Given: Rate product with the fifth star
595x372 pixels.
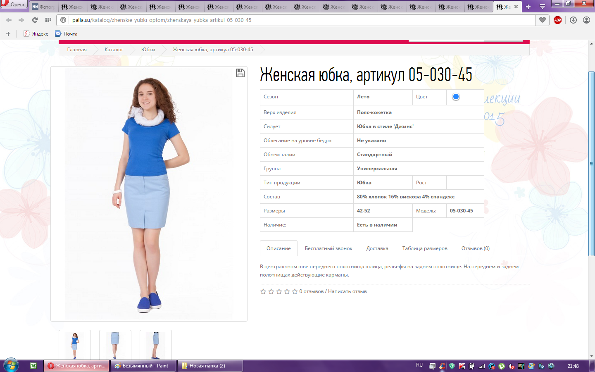Looking at the screenshot, I should 295,291.
